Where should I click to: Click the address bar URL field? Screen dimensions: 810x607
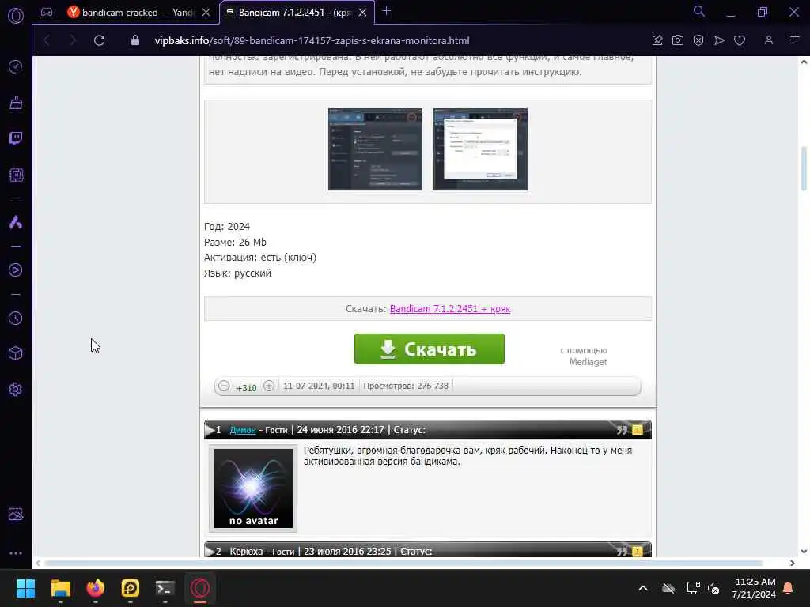tap(312, 40)
